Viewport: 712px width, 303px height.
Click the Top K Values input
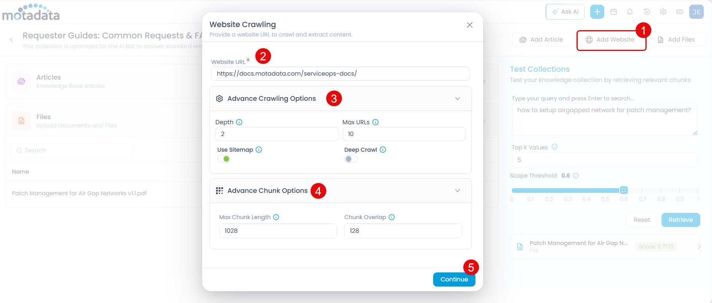pos(605,160)
